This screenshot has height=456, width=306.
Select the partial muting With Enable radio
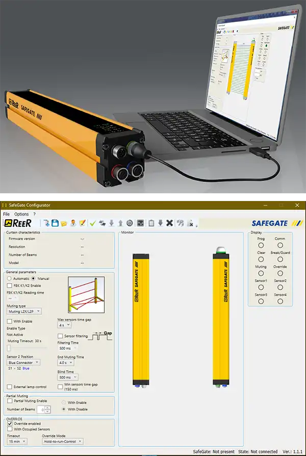click(x=64, y=402)
